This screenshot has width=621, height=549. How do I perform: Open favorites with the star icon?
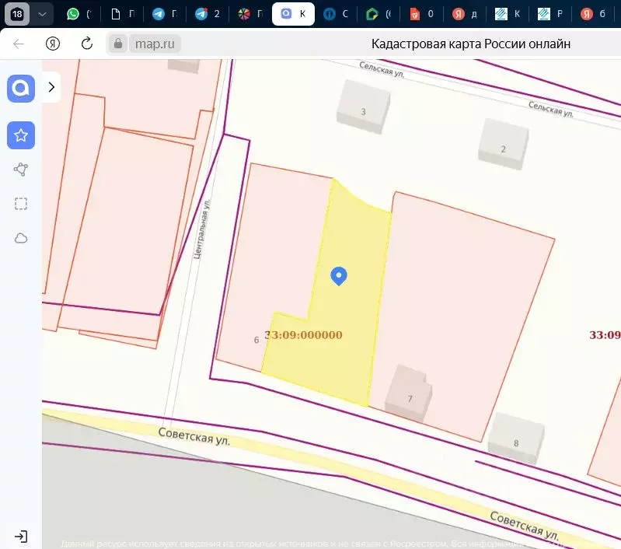pos(21,135)
